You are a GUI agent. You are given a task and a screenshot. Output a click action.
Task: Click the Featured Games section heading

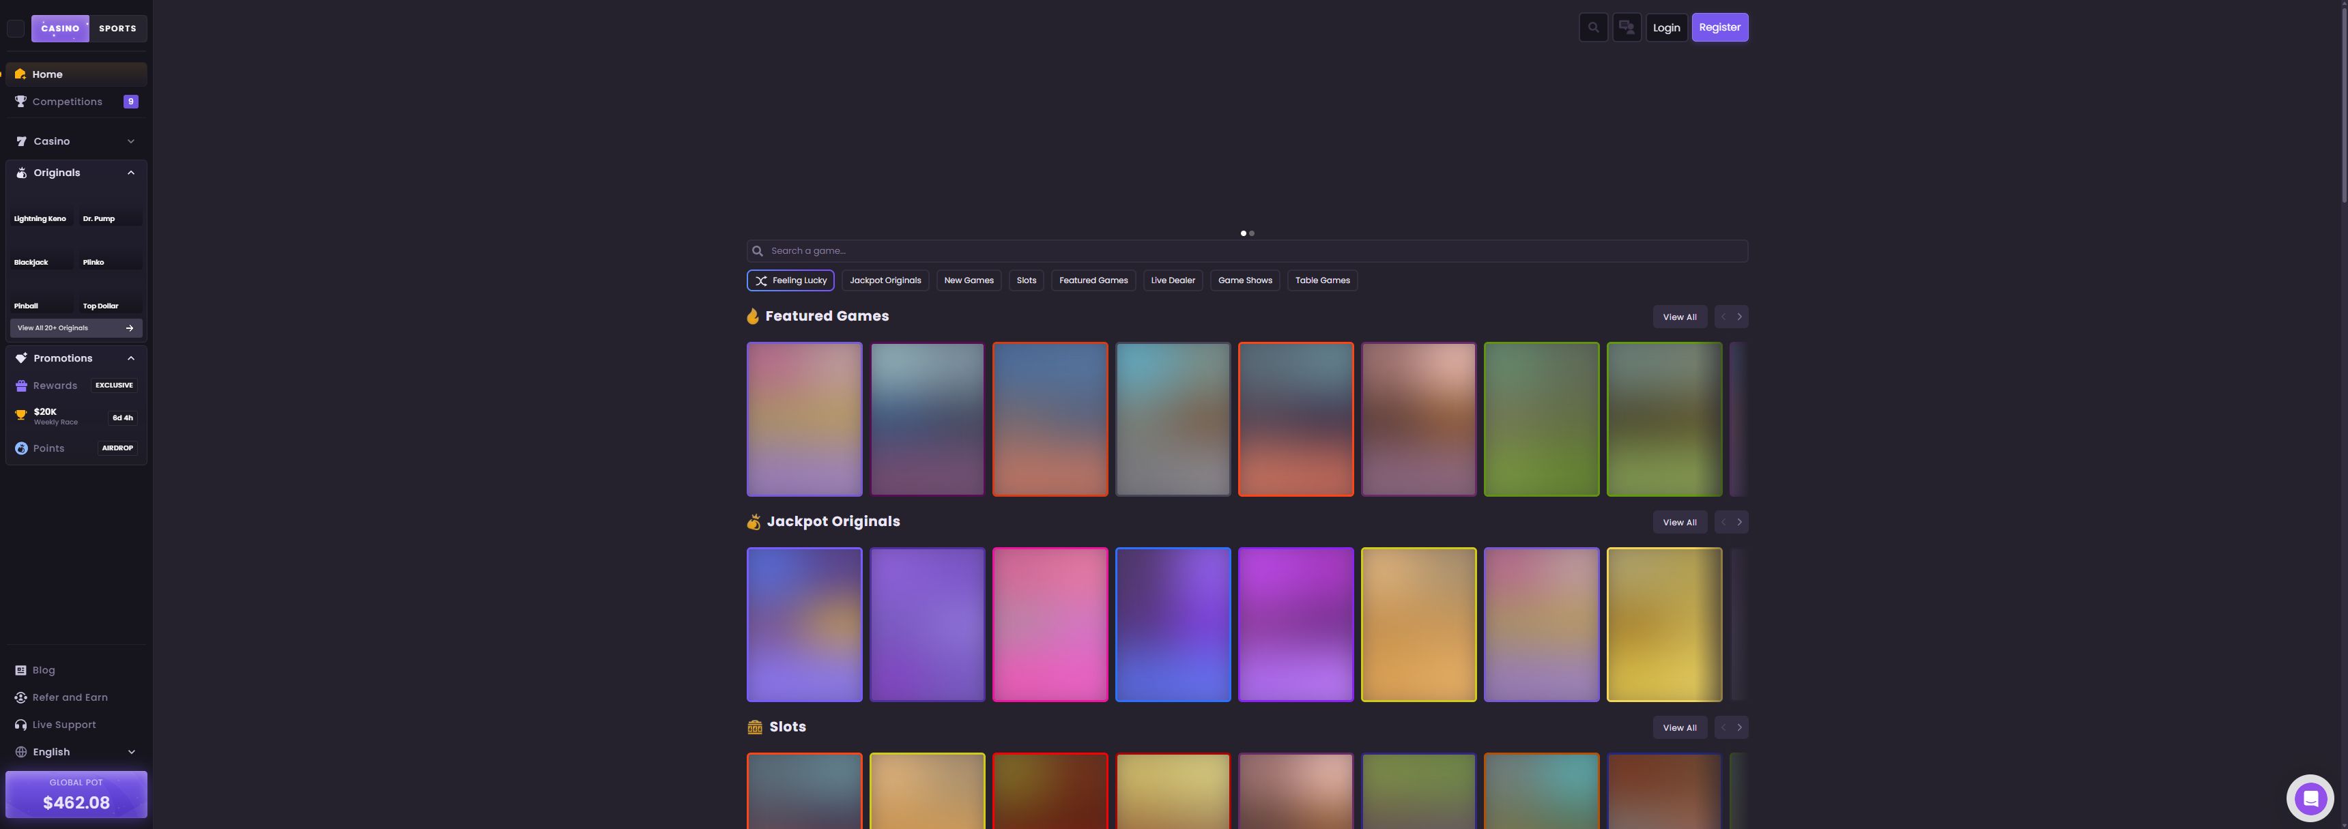point(827,316)
